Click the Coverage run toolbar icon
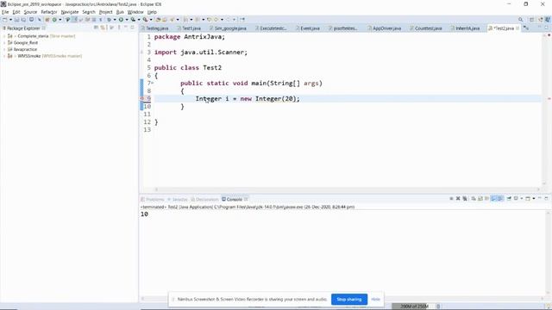The image size is (552, 310). point(133,20)
